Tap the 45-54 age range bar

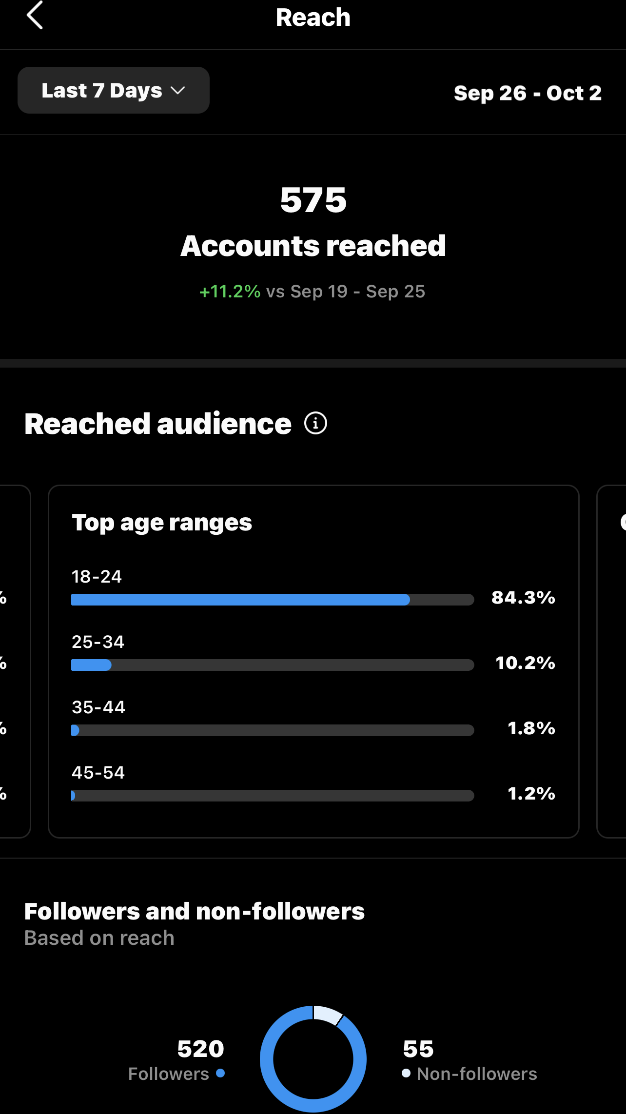(272, 796)
